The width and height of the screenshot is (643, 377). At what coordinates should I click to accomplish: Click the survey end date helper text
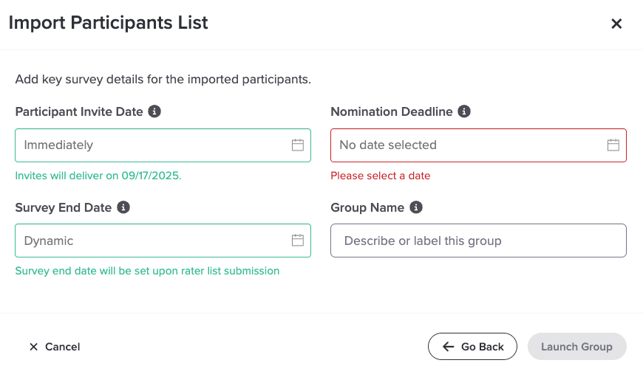point(147,271)
